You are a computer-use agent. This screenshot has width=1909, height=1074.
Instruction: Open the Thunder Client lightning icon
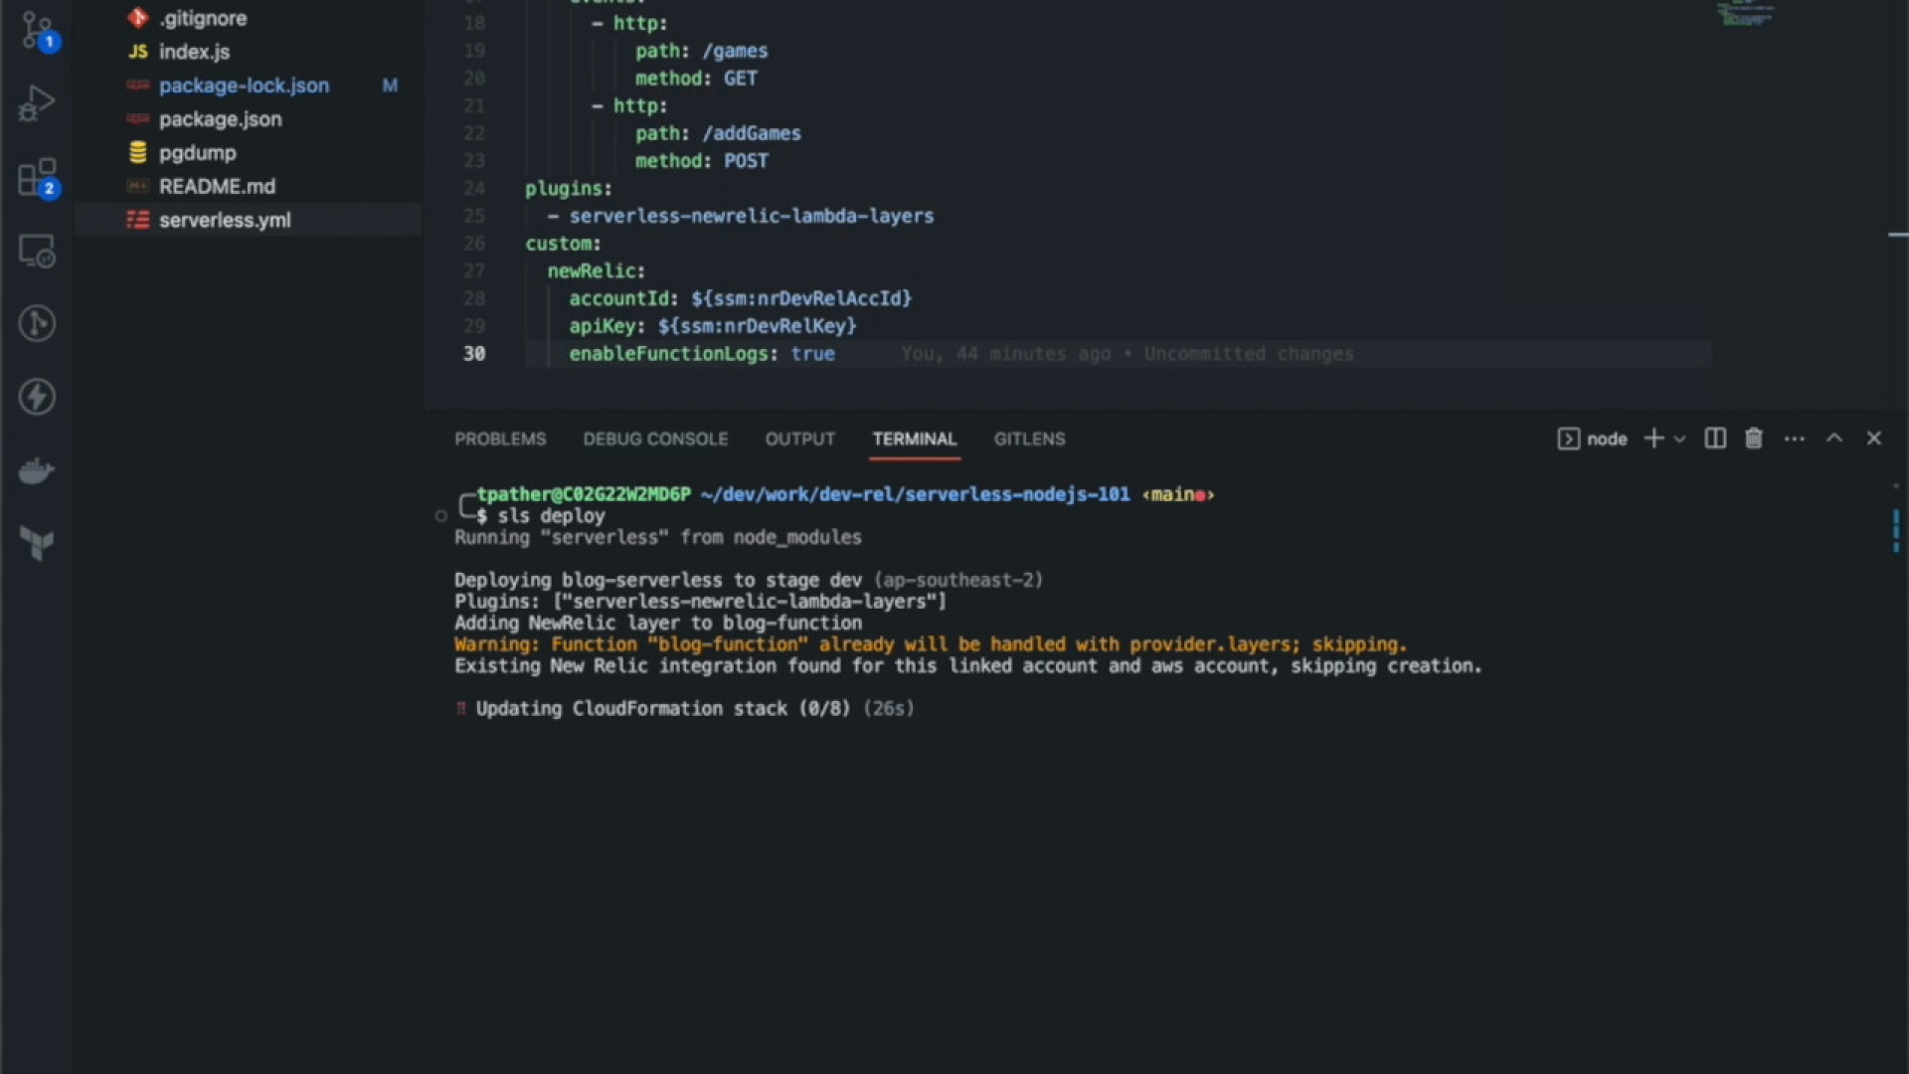pyautogui.click(x=37, y=397)
